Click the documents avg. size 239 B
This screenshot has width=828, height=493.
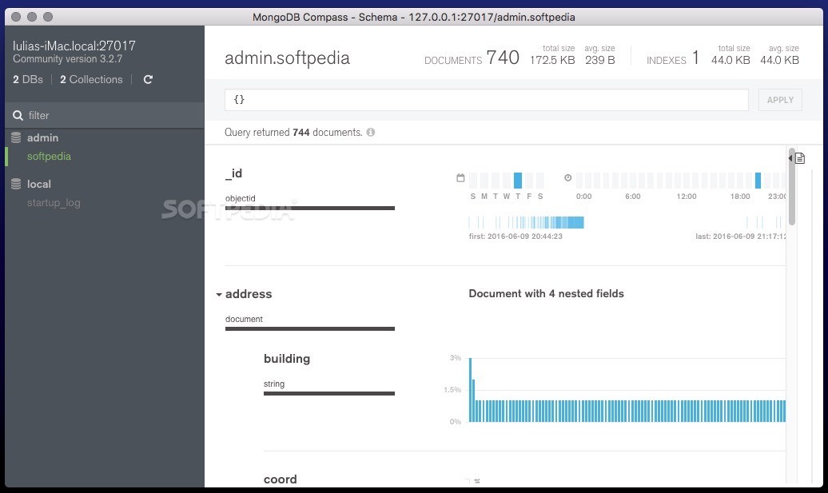point(600,60)
